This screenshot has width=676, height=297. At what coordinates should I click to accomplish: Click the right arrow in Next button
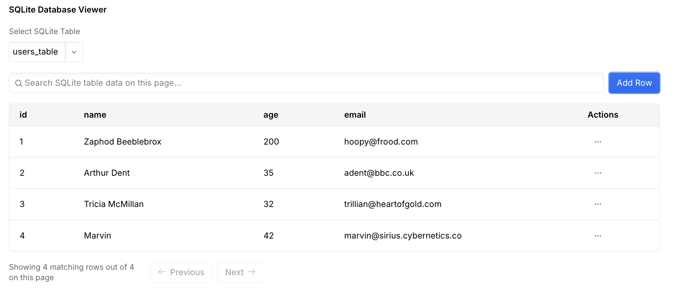251,272
